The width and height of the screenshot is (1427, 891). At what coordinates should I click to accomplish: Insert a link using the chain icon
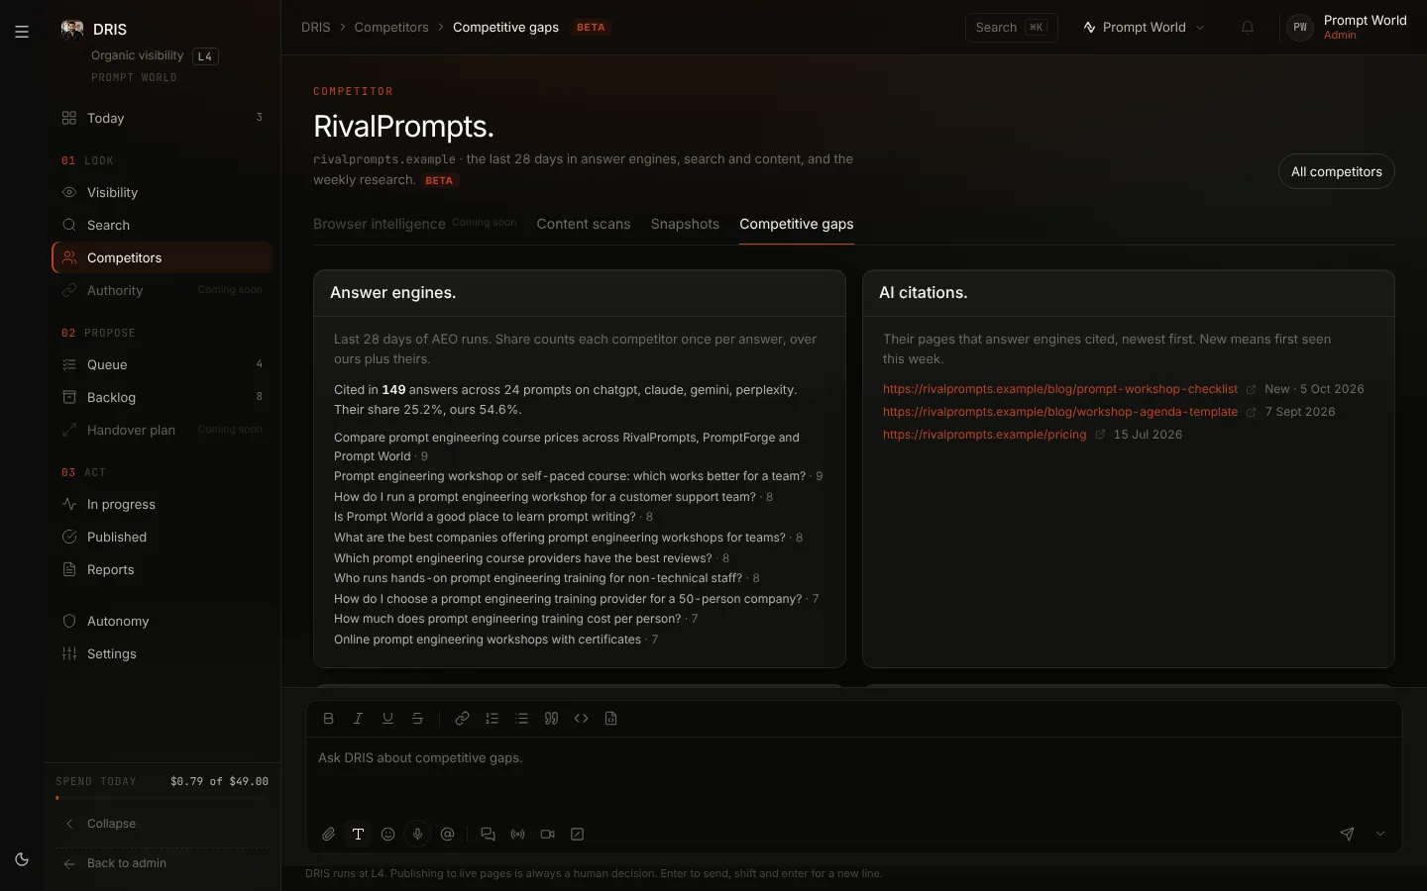462,719
